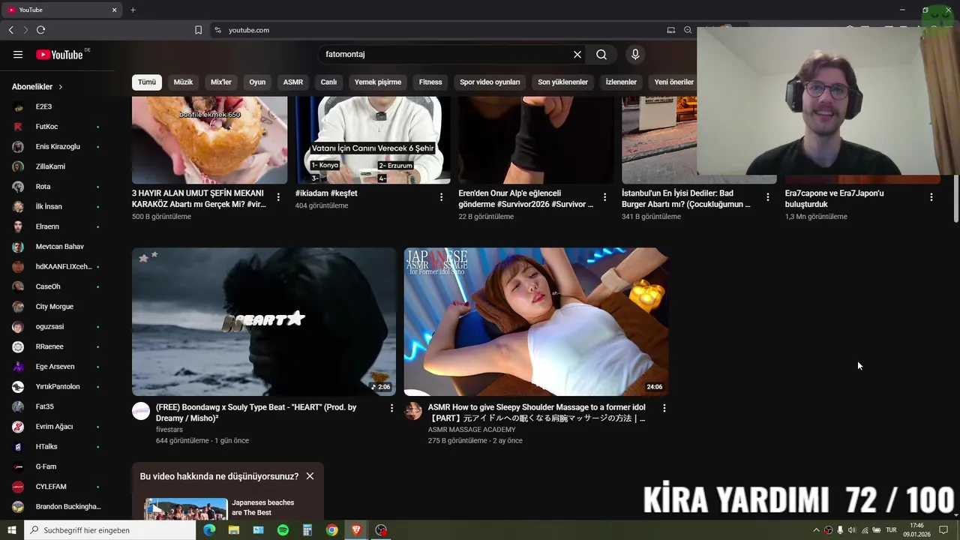This screenshot has height=540, width=960.
Task: Open options menu for ASMR shoulder massage video
Action: (x=664, y=408)
